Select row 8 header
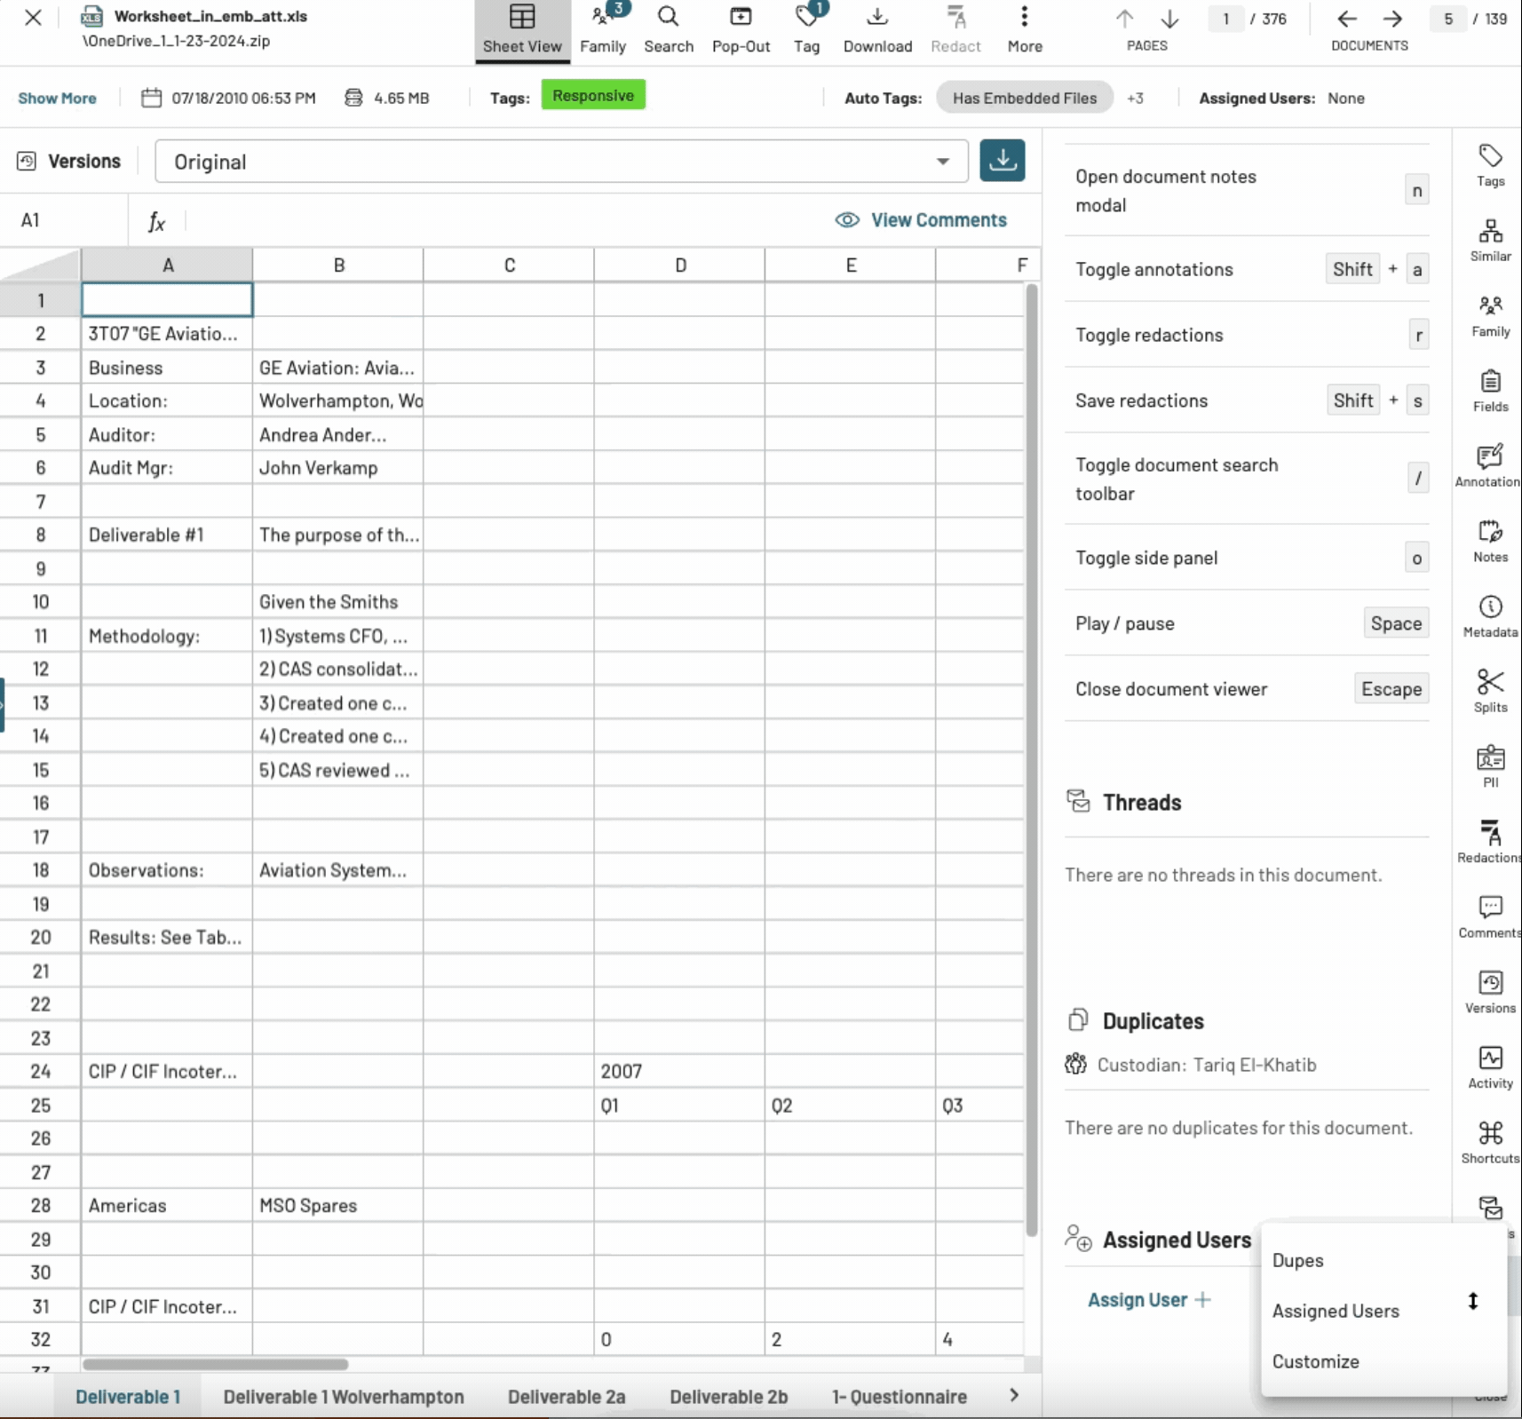 [41, 535]
